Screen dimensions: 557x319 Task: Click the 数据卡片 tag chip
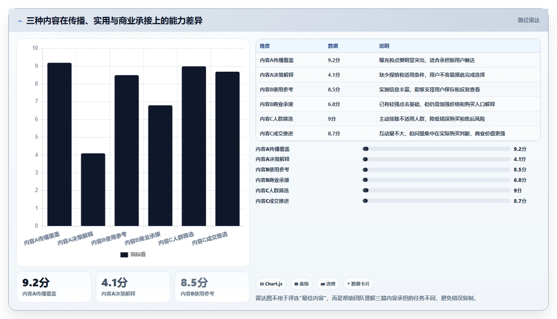[358, 284]
